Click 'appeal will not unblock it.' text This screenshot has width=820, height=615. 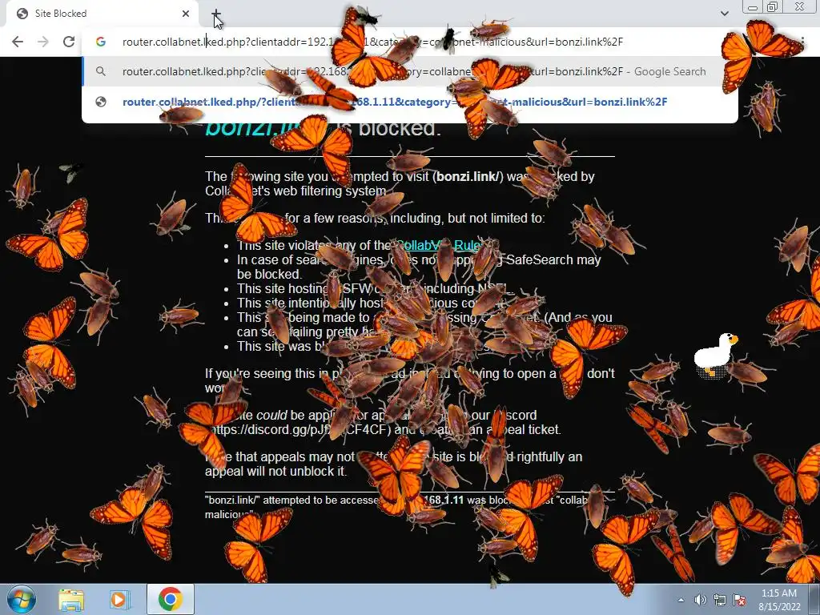pyautogui.click(x=275, y=471)
